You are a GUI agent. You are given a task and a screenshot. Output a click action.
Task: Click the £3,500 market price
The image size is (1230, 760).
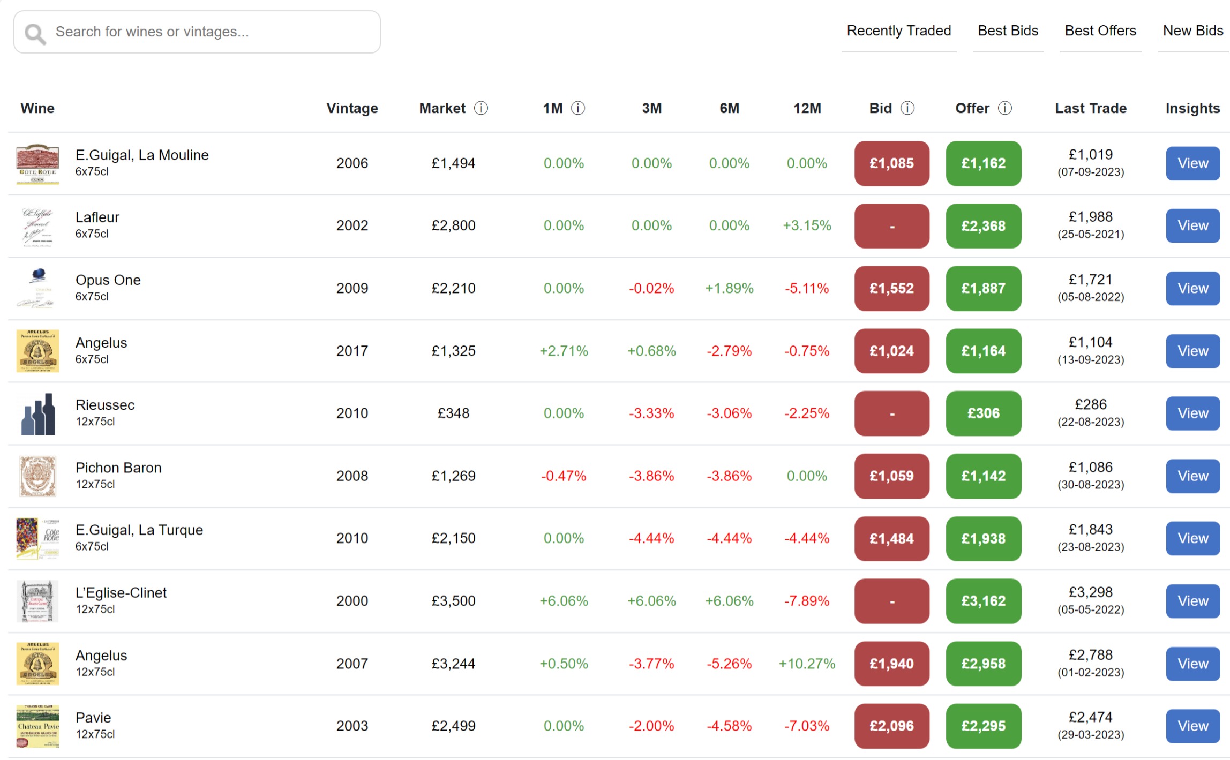pyautogui.click(x=453, y=601)
